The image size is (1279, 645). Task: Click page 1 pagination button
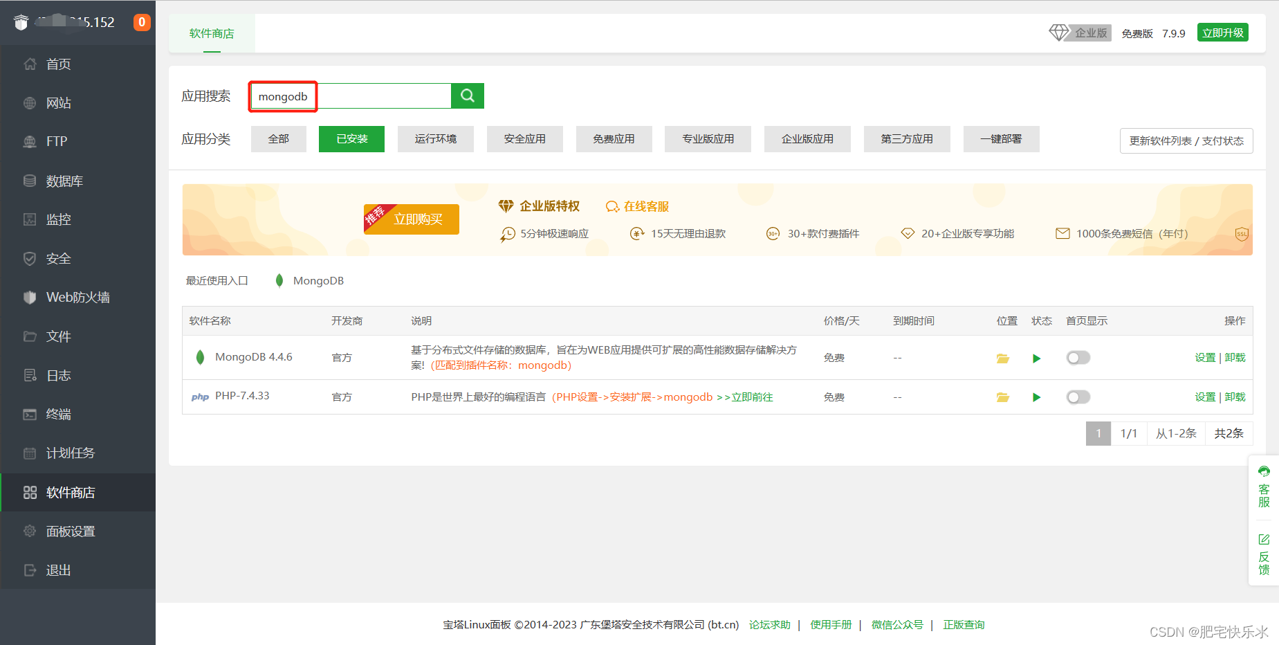coord(1098,433)
